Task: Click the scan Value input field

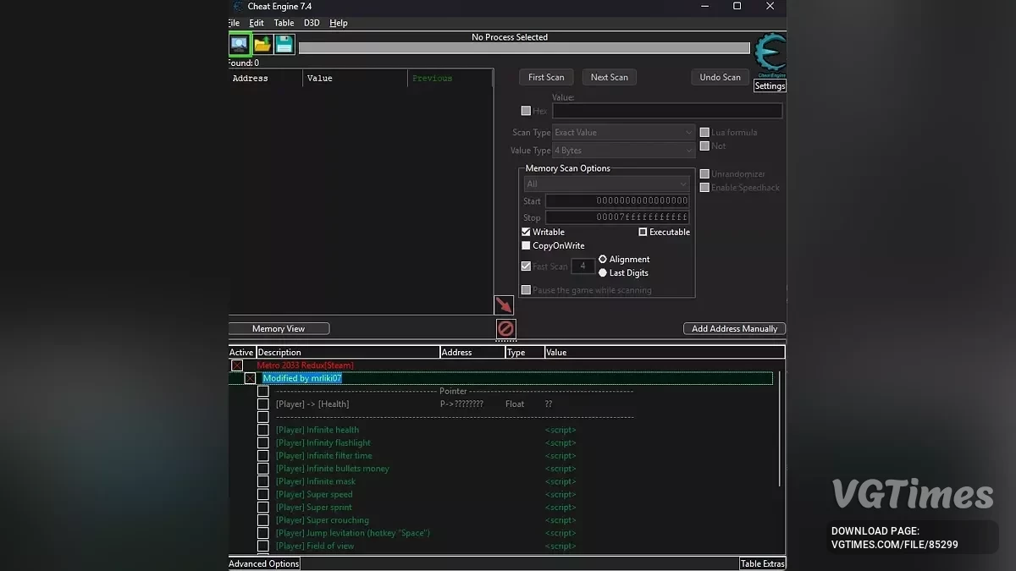Action: [x=667, y=111]
